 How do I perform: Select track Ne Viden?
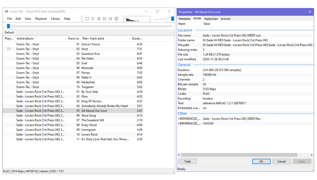[73, 58]
